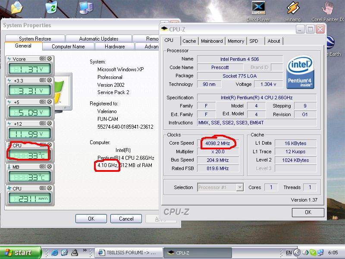Select the DivX Player desktop icon
The height and width of the screenshot is (259, 345).
258,11
